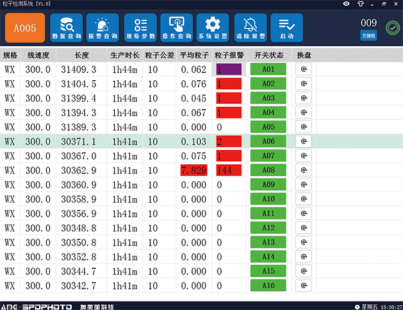
Task: Toggle the A16 switch state button
Action: click(268, 285)
